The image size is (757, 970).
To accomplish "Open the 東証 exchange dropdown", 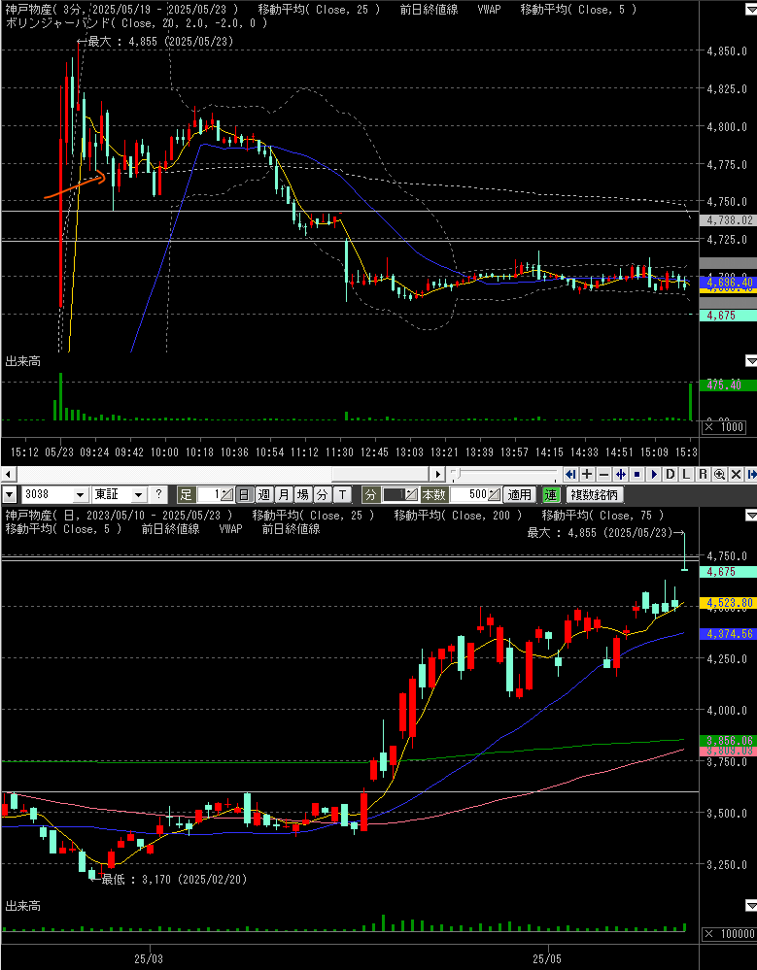I will (x=138, y=494).
